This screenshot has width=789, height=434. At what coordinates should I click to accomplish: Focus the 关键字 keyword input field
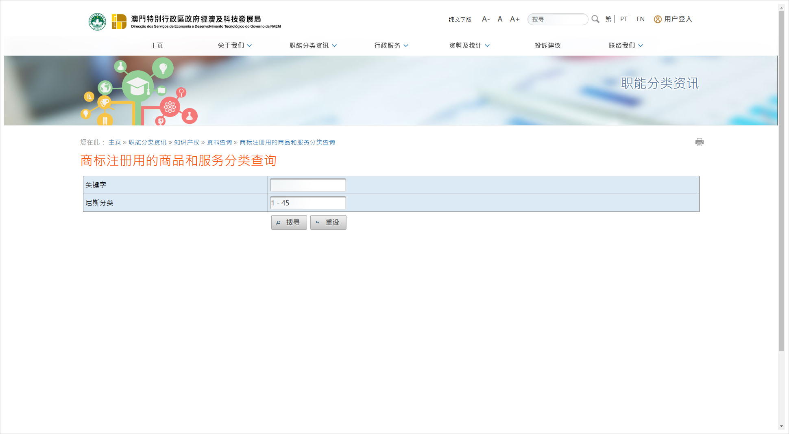coord(308,185)
